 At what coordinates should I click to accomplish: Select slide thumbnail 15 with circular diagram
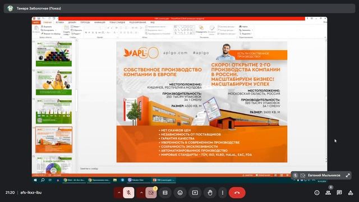point(54,164)
